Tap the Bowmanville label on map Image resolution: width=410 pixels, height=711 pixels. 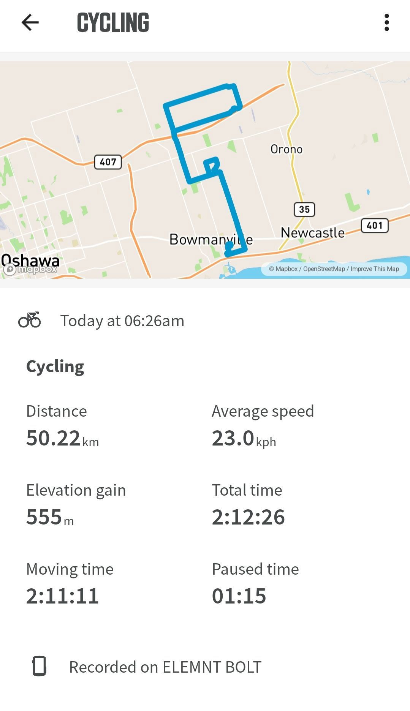pyautogui.click(x=211, y=239)
